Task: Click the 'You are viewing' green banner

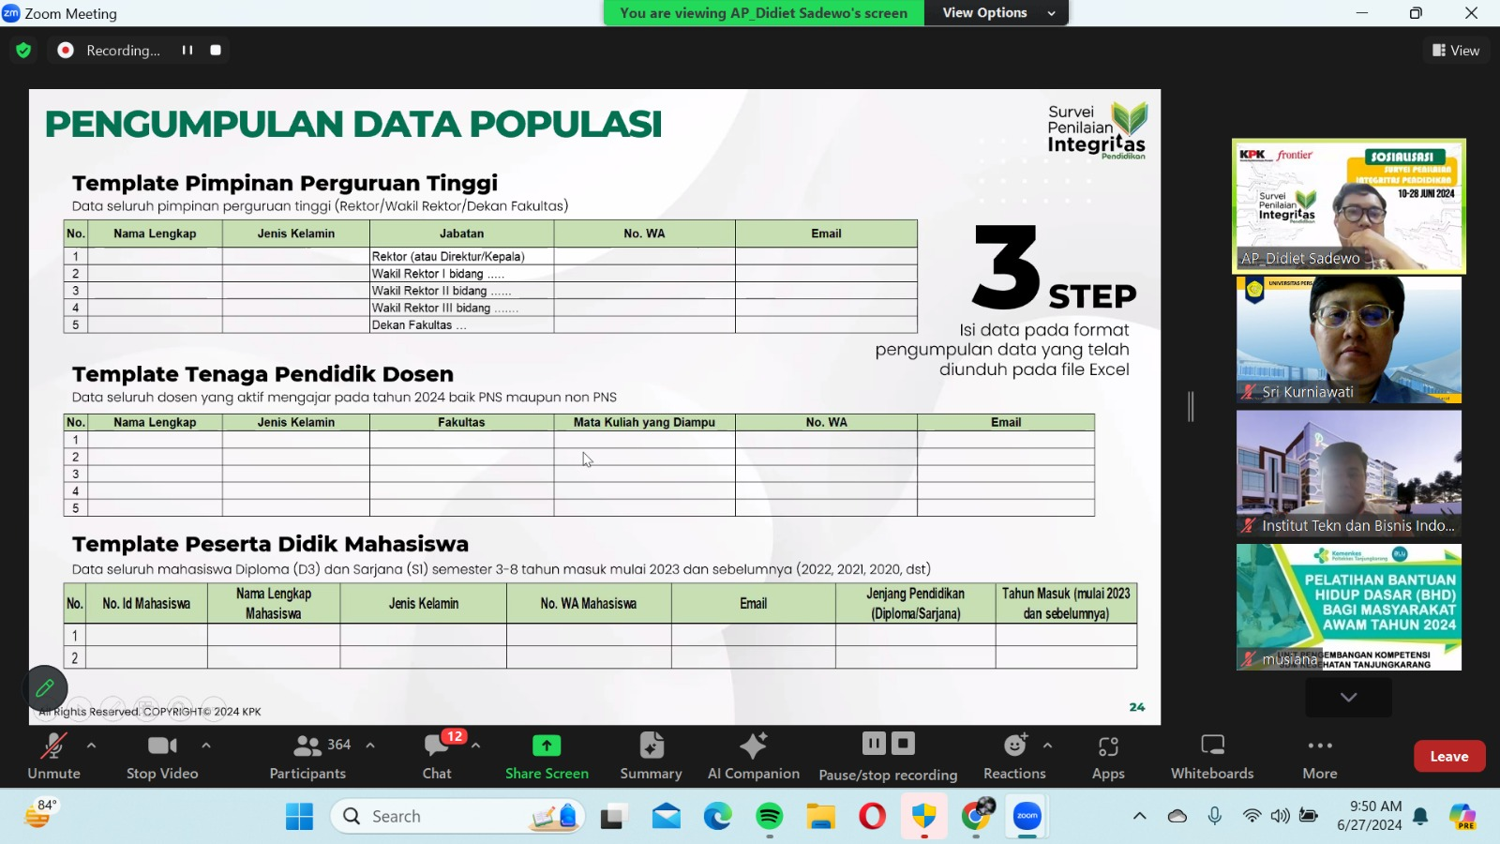Action: (764, 13)
